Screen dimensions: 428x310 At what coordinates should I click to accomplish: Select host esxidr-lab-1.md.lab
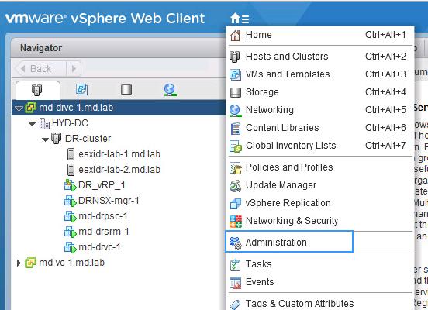pos(119,154)
